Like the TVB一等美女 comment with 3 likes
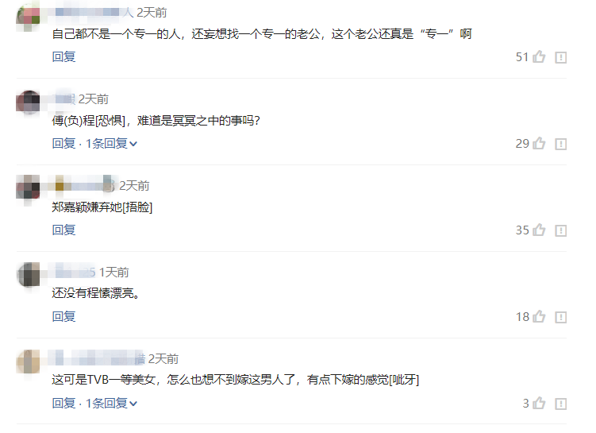 click(539, 403)
